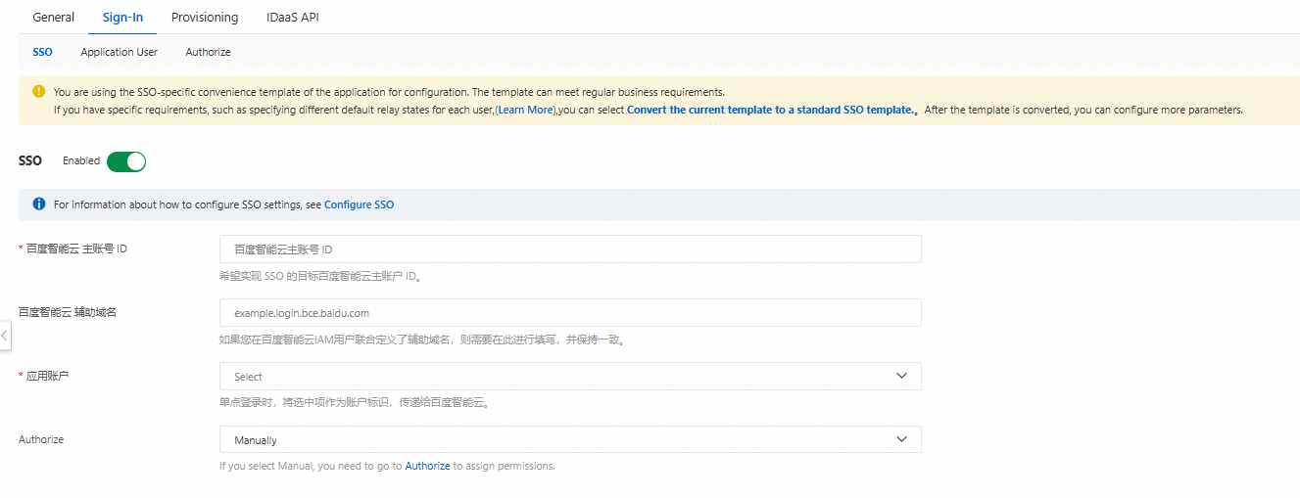1300x498 pixels.
Task: Click helper text about IAM 辅助域名
Action: tap(422, 340)
